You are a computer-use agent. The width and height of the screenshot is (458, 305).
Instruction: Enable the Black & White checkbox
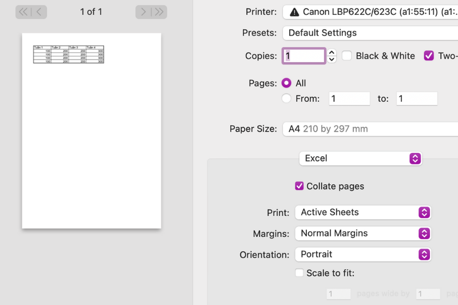coord(347,56)
